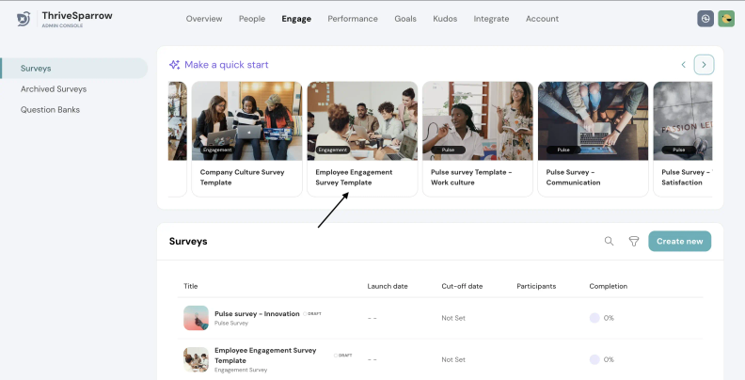This screenshot has height=380, width=745.
Task: Click the clock icon in top bar
Action: point(705,19)
